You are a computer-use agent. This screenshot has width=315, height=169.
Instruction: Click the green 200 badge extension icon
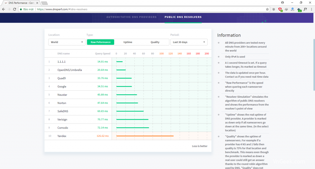pyautogui.click(x=299, y=10)
